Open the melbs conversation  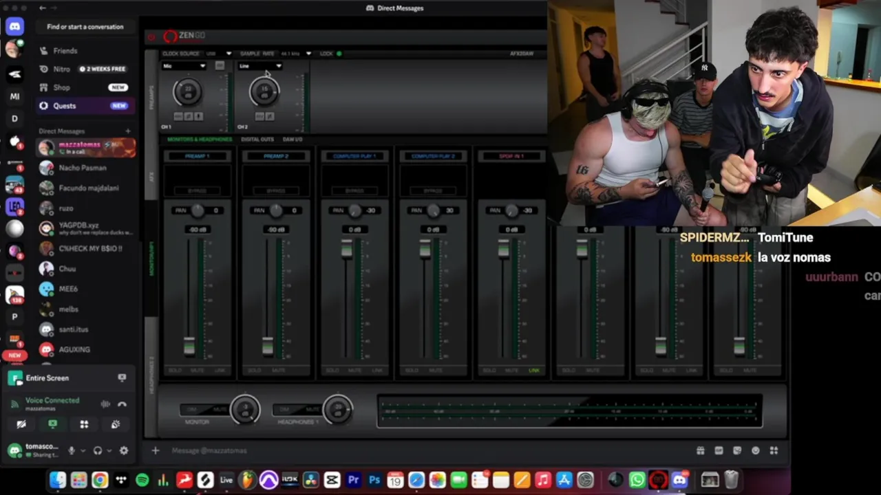[x=85, y=309]
